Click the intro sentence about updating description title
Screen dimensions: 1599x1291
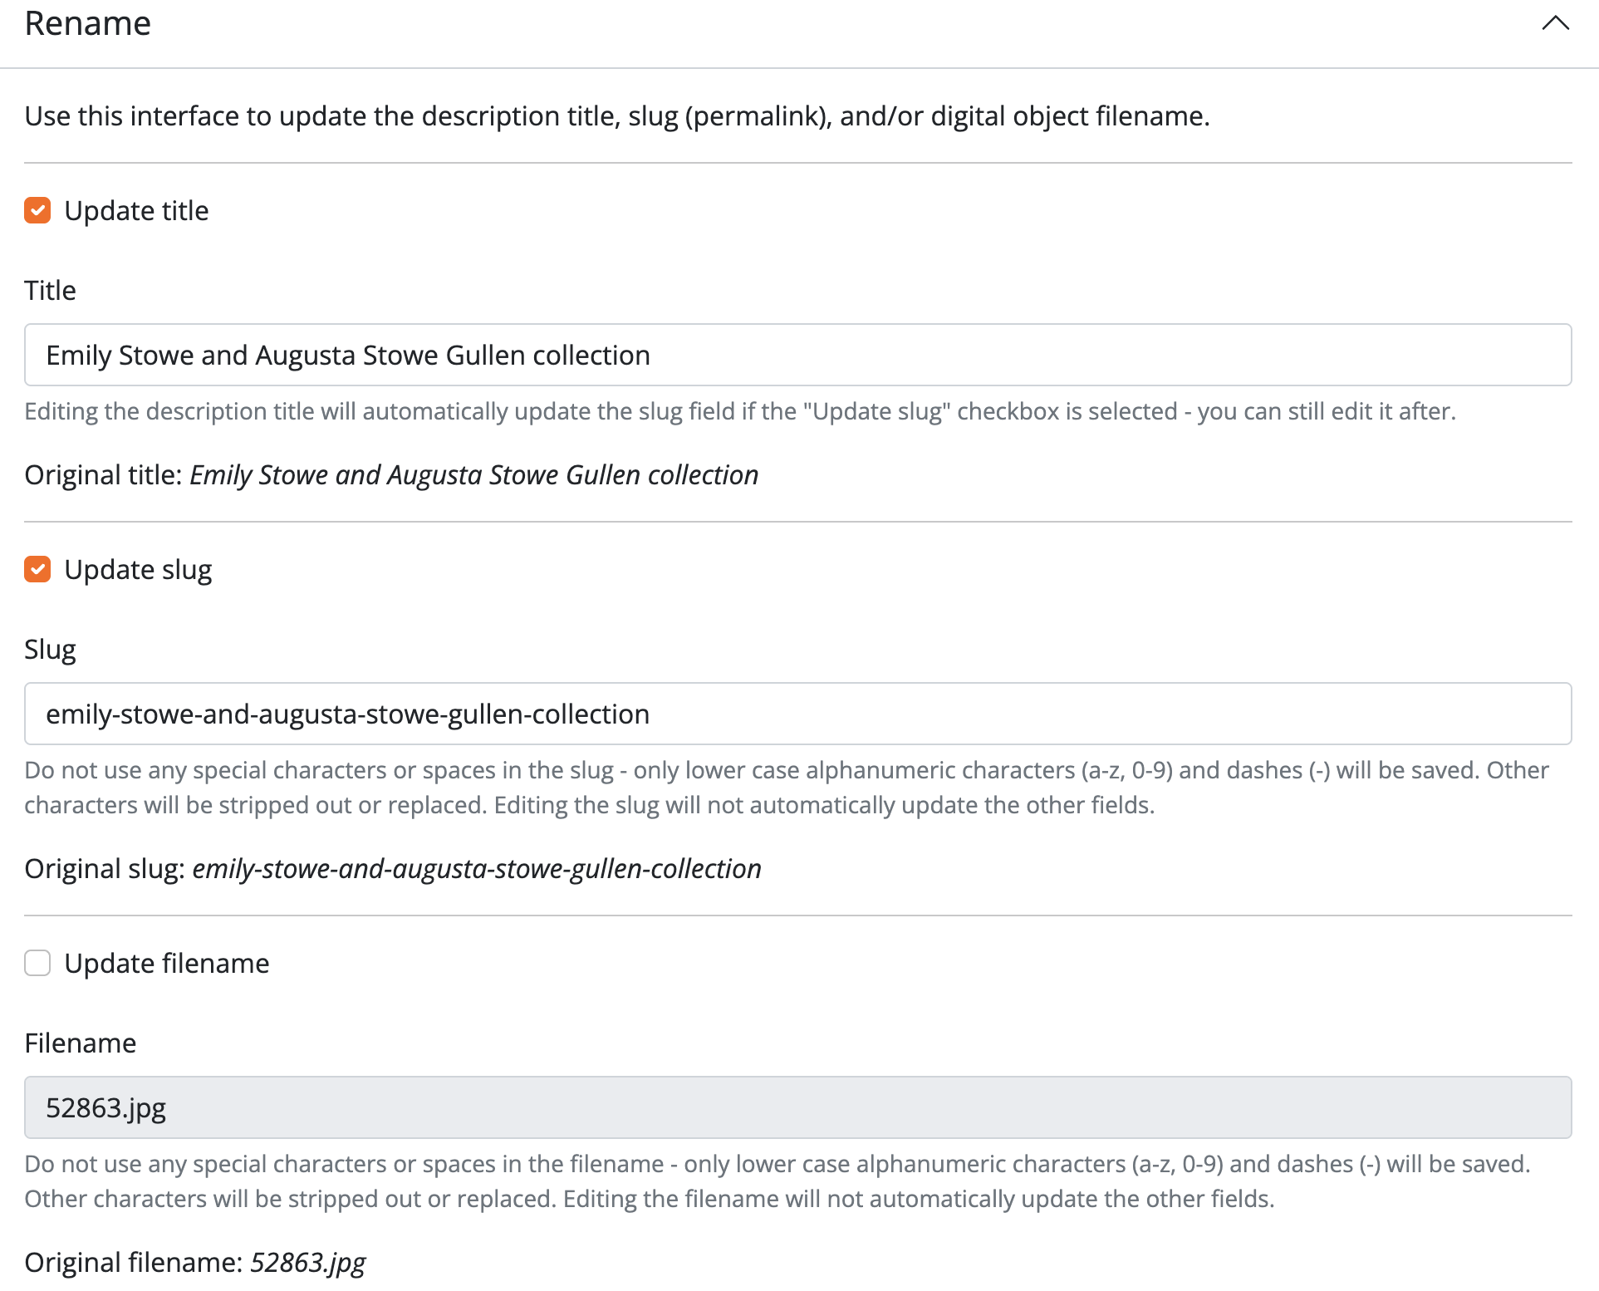point(616,116)
